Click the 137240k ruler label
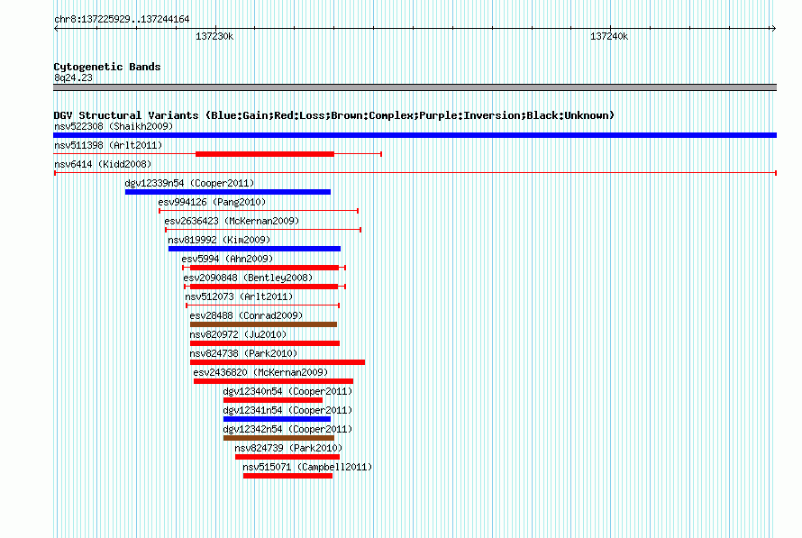The height and width of the screenshot is (538, 802). pyautogui.click(x=609, y=37)
